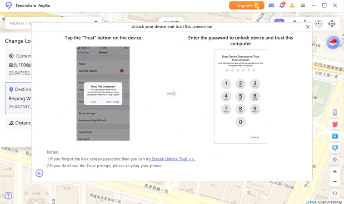
Task: Center map on current location icon
Action: 335,160
